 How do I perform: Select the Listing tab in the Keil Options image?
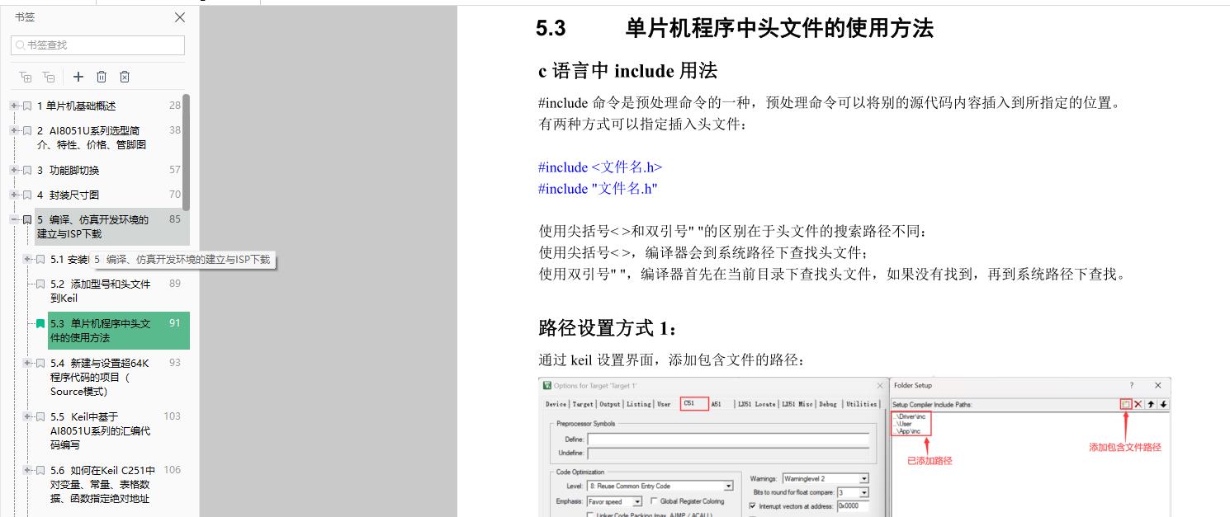(x=639, y=404)
